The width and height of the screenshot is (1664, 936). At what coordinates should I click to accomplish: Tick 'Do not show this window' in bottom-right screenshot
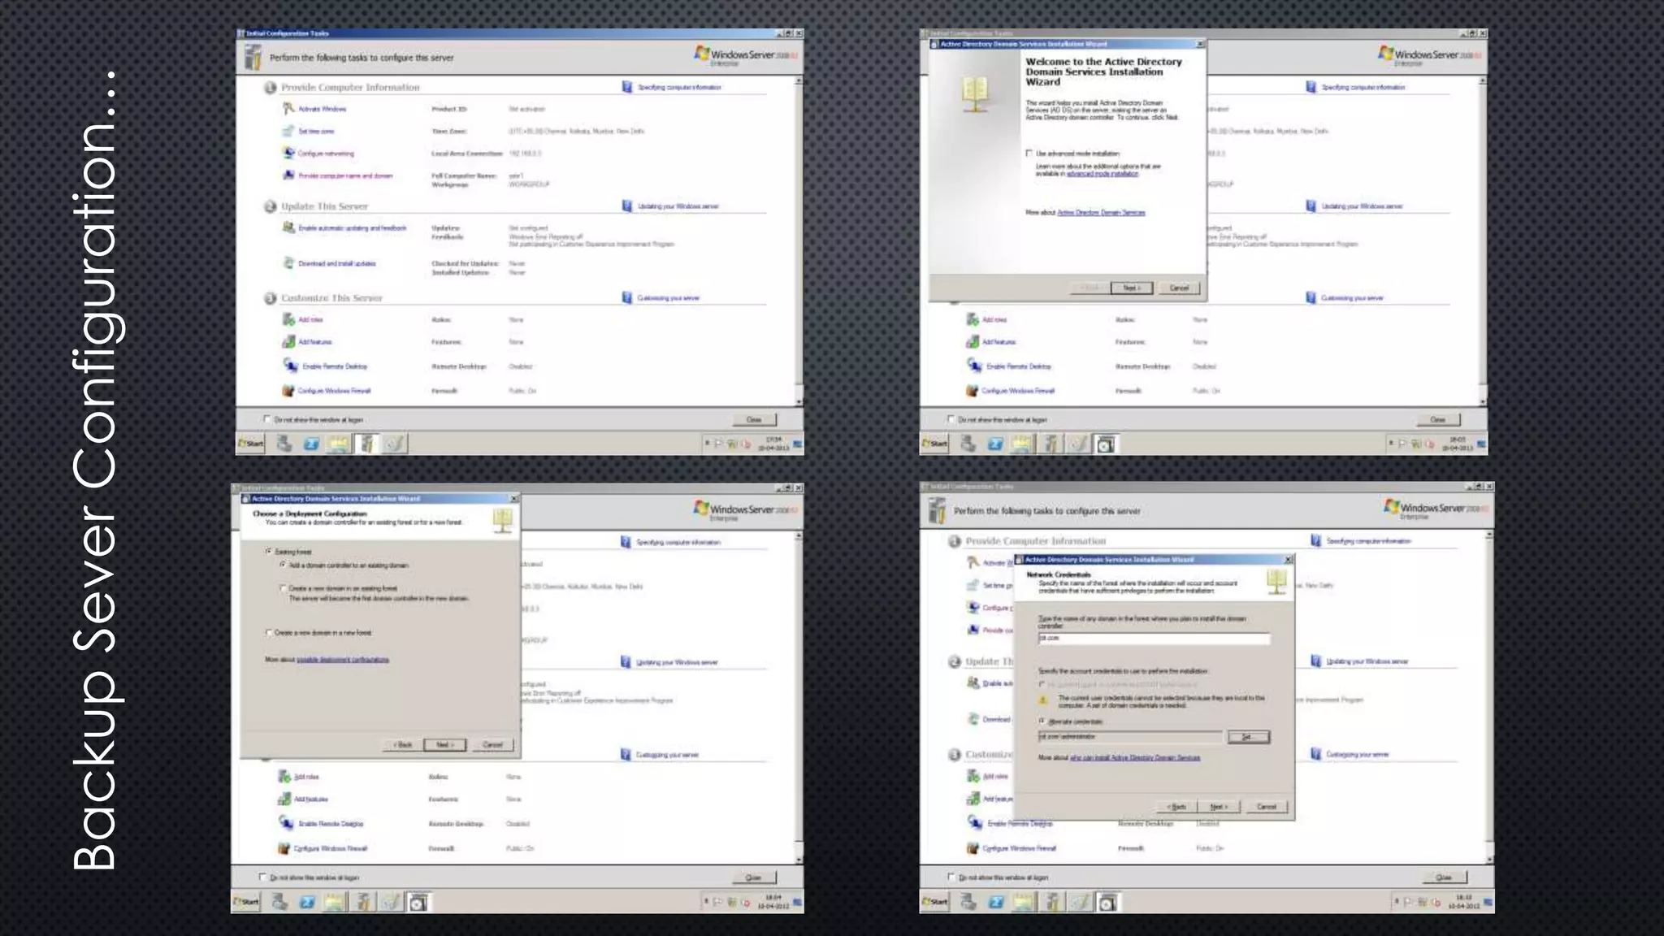951,877
